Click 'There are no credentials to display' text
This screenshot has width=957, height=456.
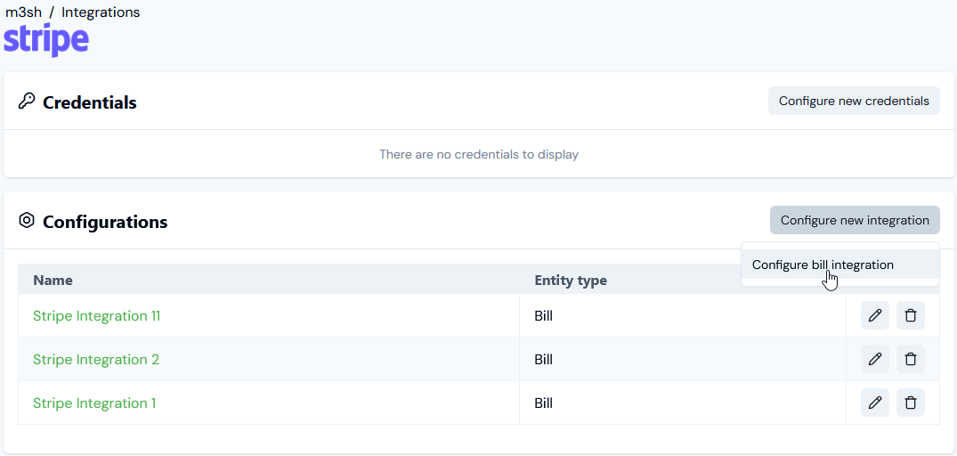pyautogui.click(x=479, y=154)
